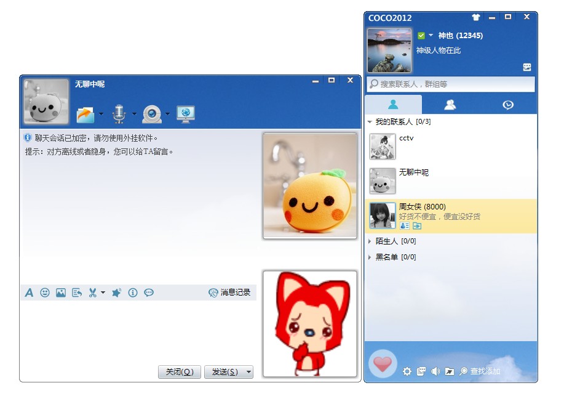
Task: Click chat window header avatar of 无聊中呢
Action: pyautogui.click(x=46, y=101)
